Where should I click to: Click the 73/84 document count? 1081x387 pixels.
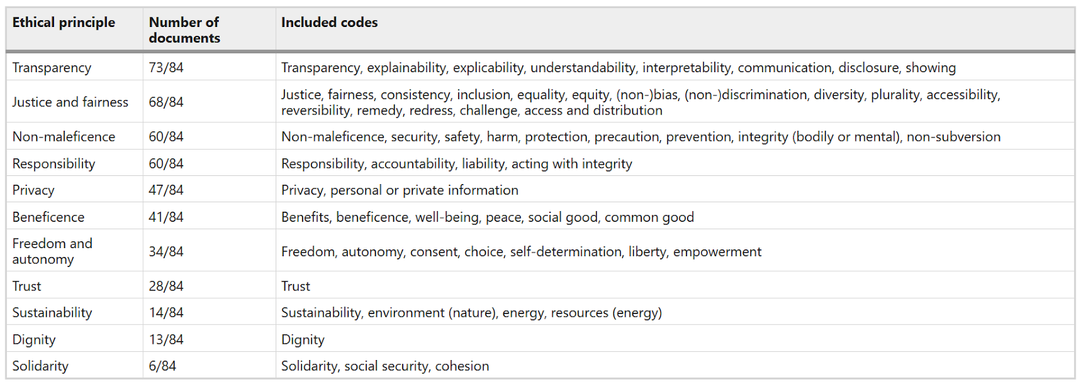pos(166,67)
